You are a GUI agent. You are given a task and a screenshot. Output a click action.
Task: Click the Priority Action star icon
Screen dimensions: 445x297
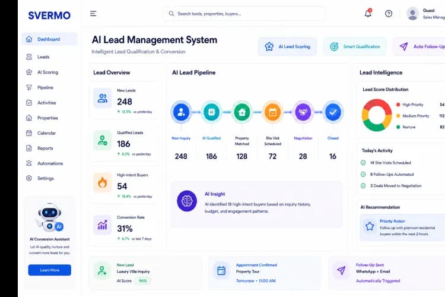point(370,226)
